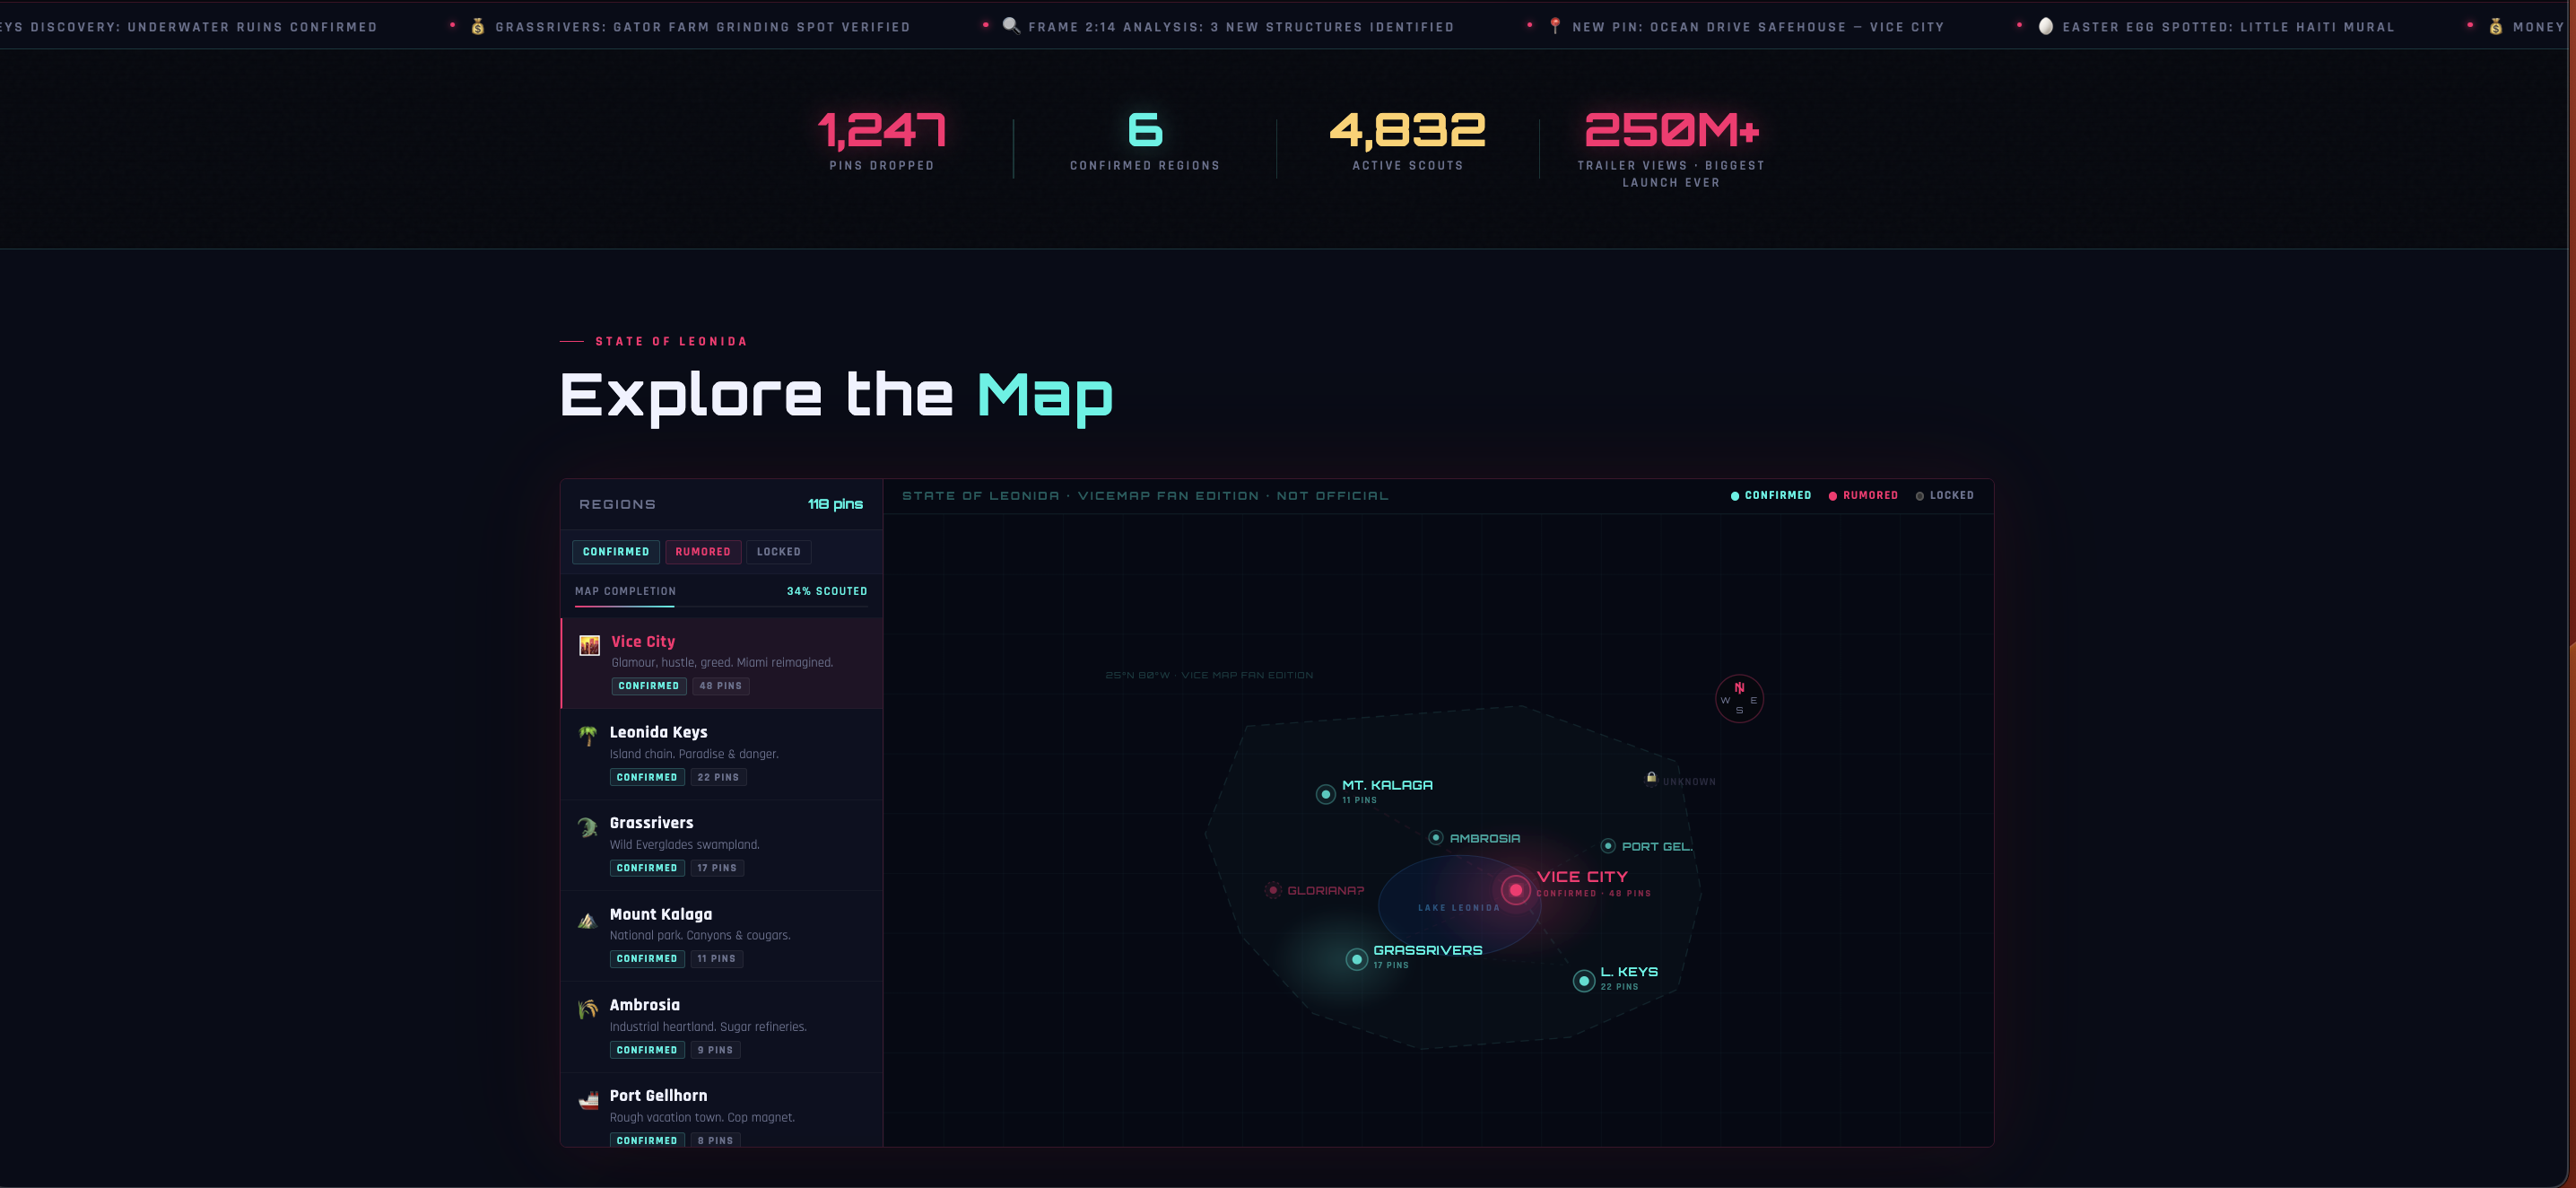Open the Vice City region row

click(721, 663)
